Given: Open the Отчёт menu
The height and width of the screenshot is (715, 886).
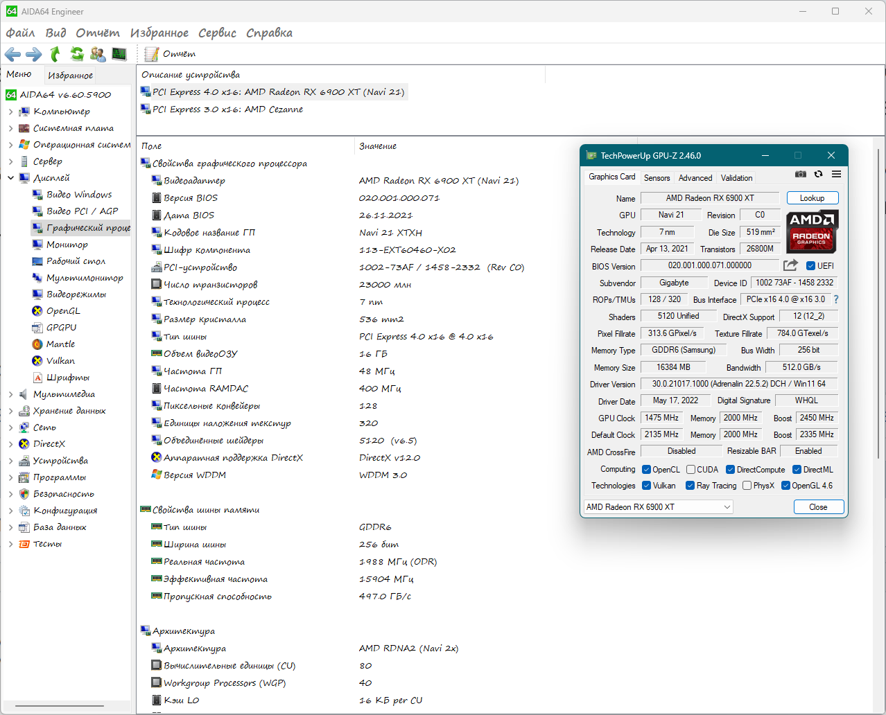Looking at the screenshot, I should [x=98, y=33].
